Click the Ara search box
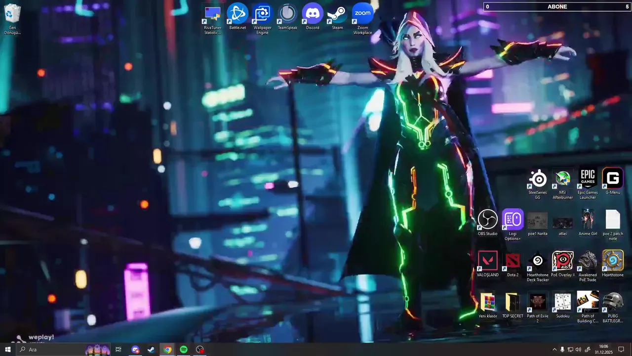 pyautogui.click(x=63, y=350)
